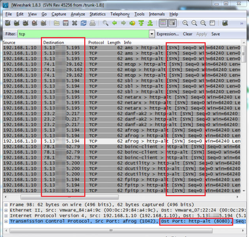Screen dimensions: 249x237
Task: Select the highlighted afrog packet to 5.194
Action: [122, 141]
